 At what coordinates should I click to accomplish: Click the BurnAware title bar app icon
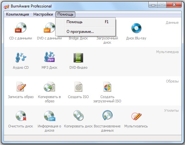6,7
